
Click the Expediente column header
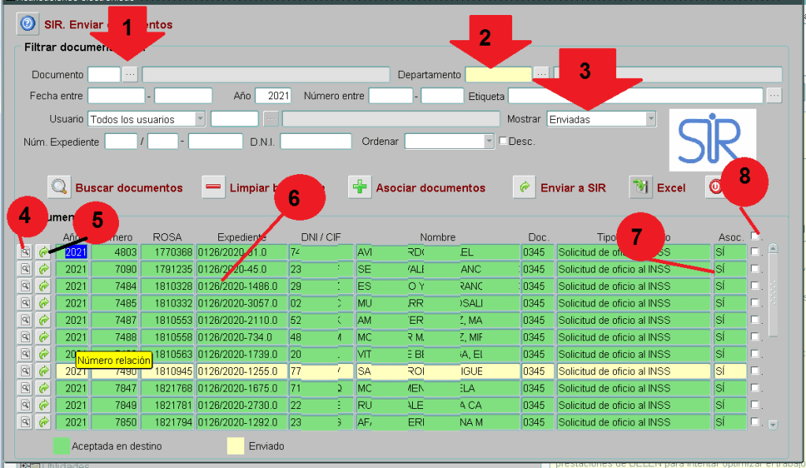242,237
